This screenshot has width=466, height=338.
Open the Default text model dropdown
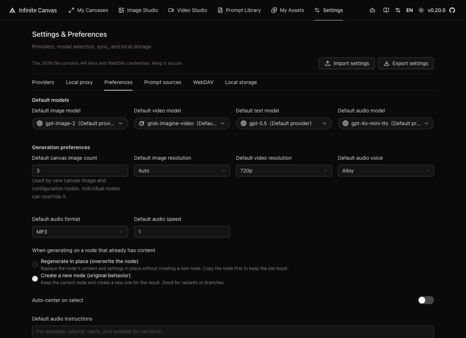pos(284,123)
